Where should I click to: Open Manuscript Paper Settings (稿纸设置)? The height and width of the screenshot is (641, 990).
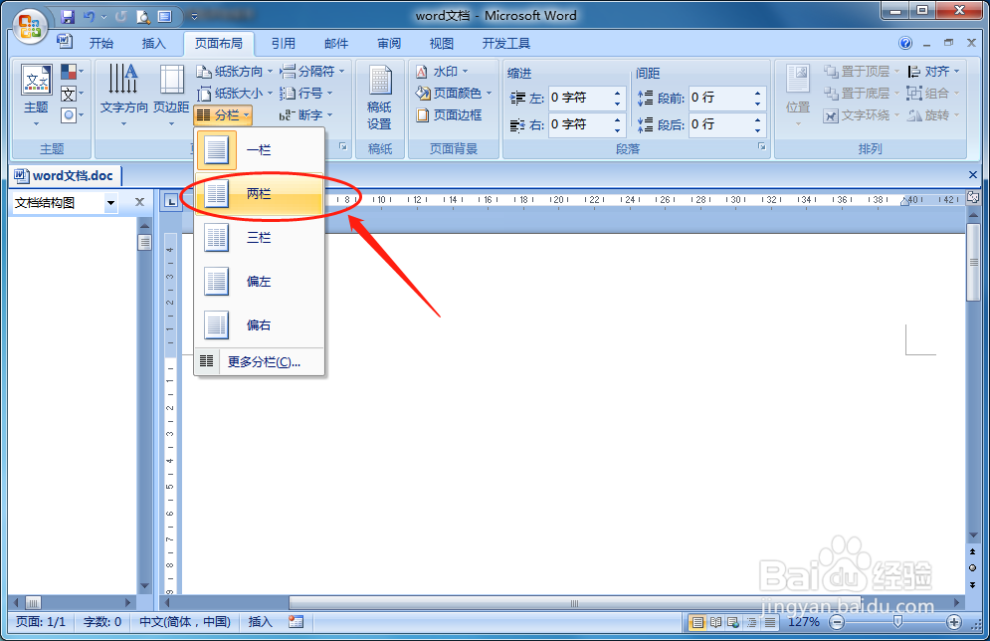tap(379, 97)
